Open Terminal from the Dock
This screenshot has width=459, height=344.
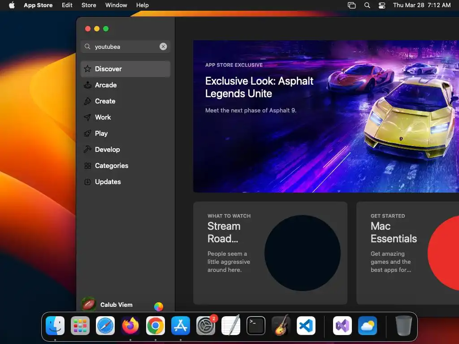coord(256,325)
